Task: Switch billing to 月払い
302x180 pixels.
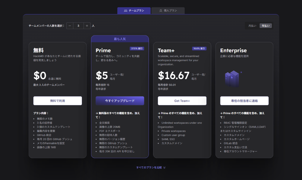Action: 252,26
